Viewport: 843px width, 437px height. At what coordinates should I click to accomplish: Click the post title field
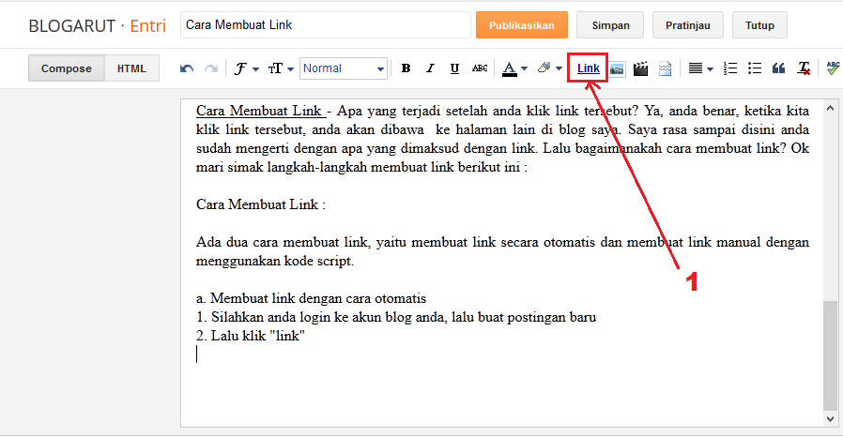pos(325,24)
